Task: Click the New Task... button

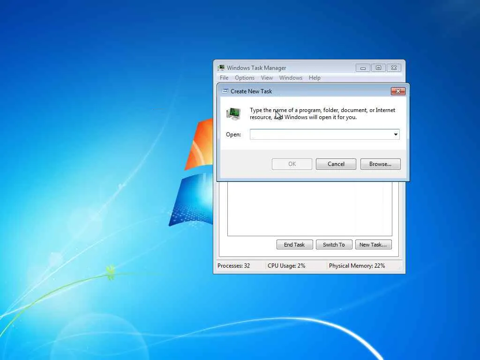Action: pos(373,245)
